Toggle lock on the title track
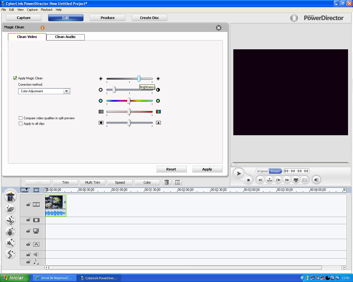This screenshot has height=282, width=353. (x=28, y=244)
